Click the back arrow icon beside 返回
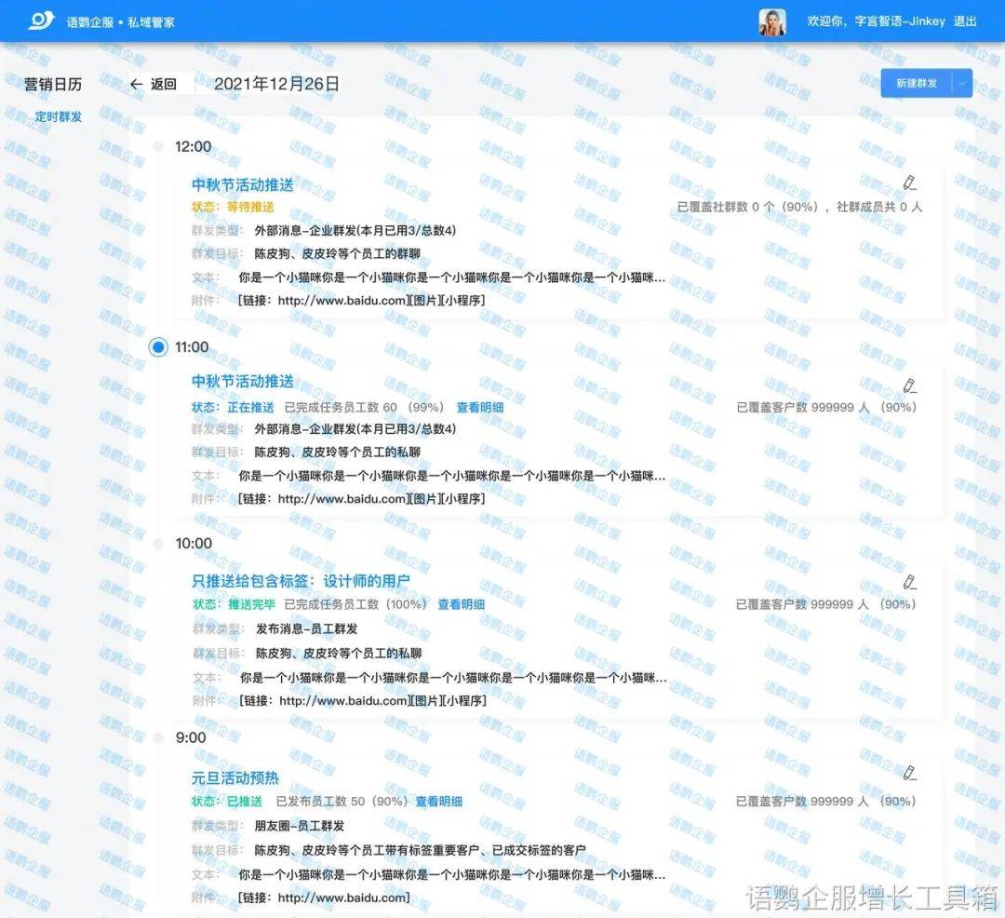This screenshot has width=1005, height=918. (136, 84)
